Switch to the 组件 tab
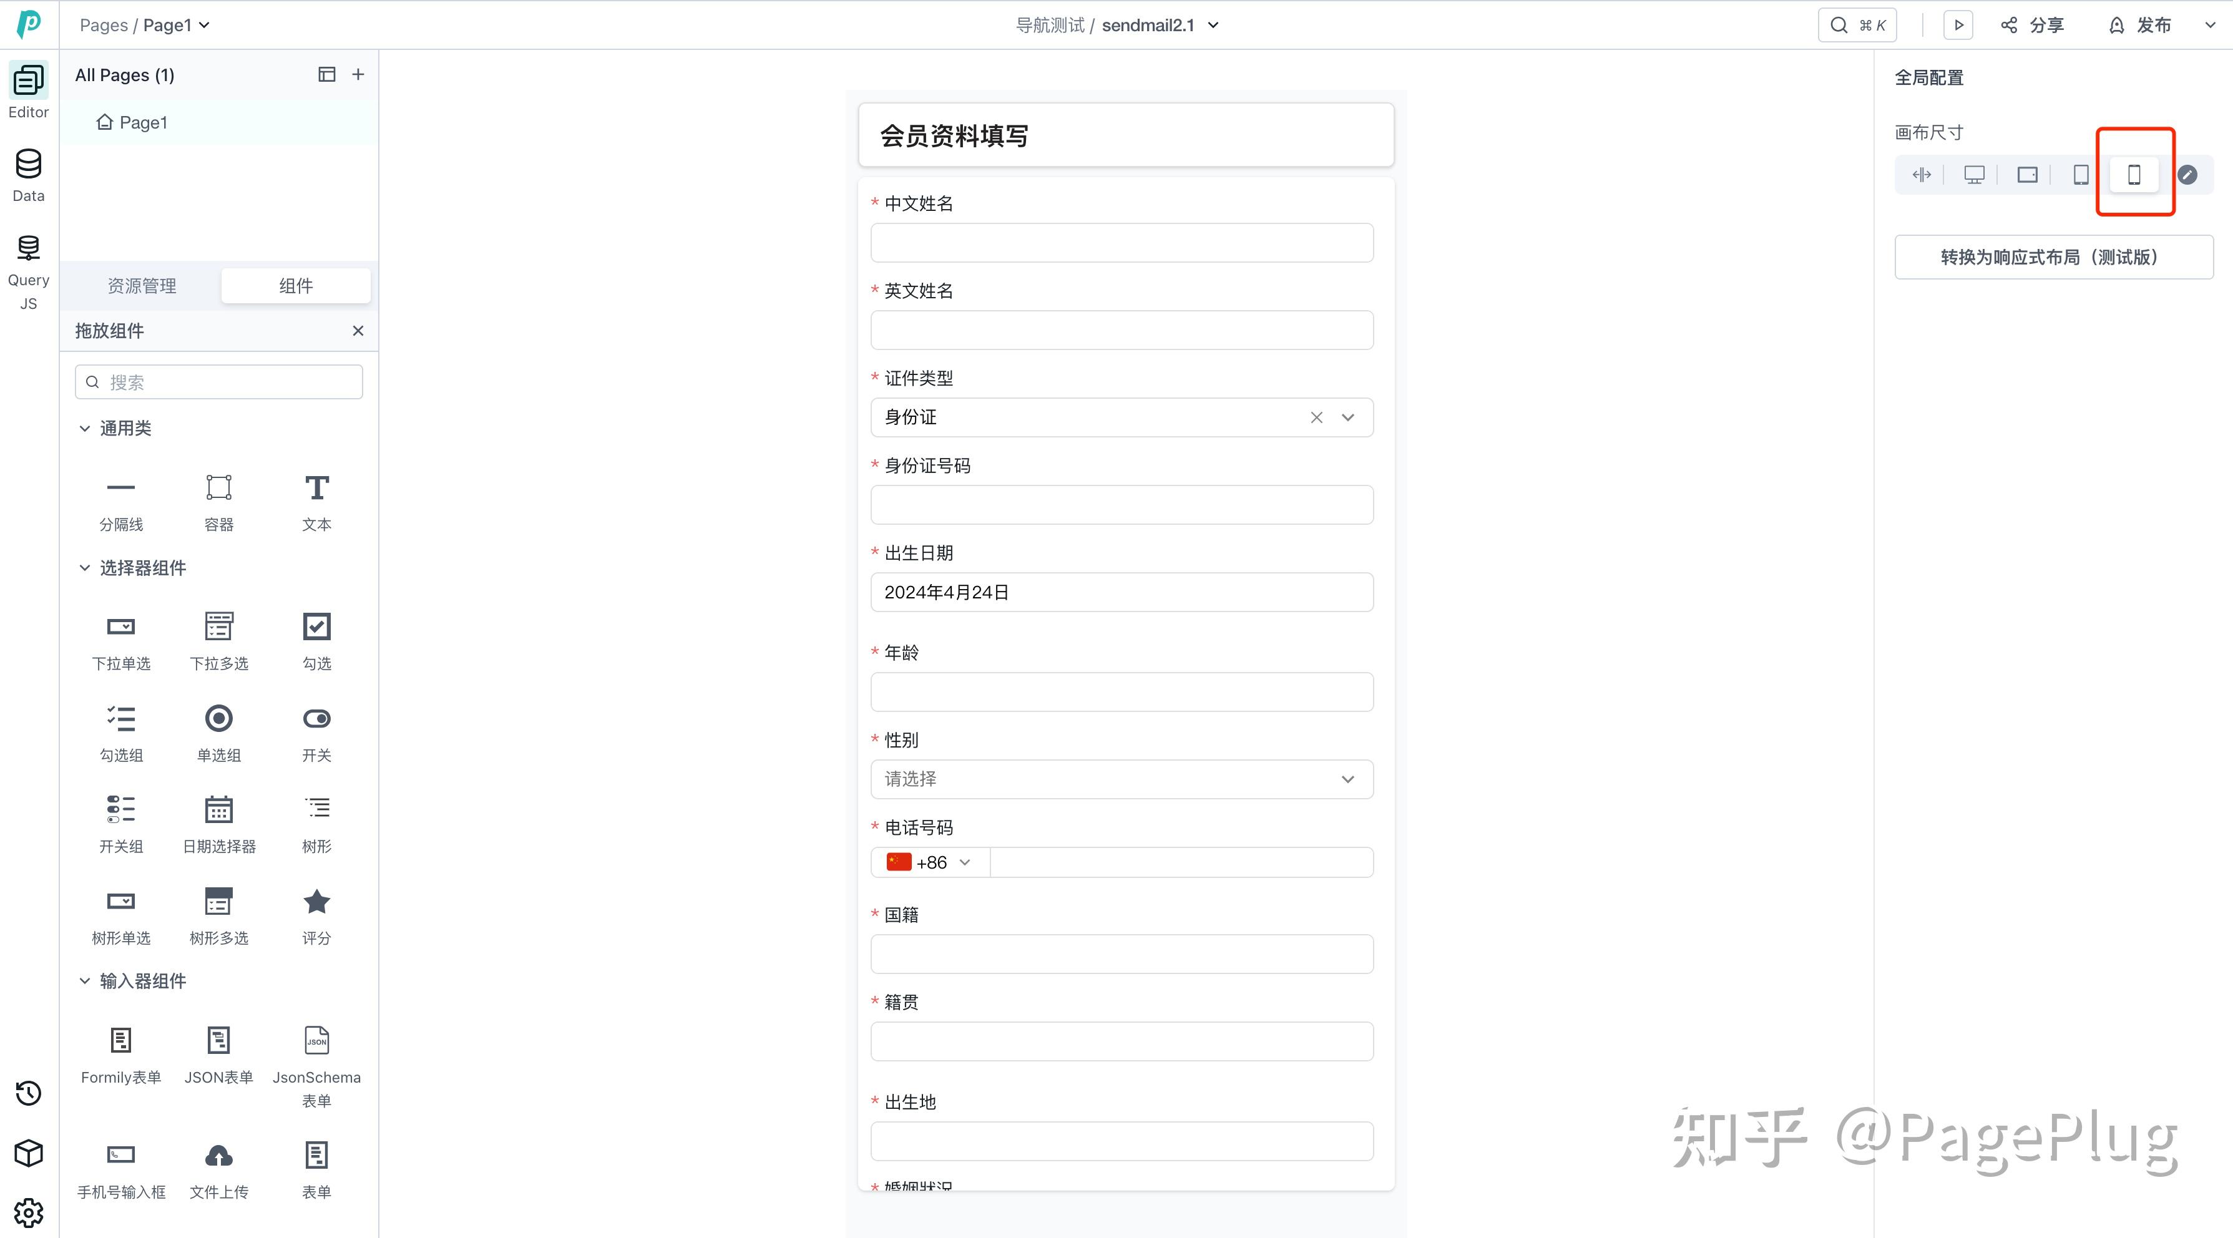2233x1238 pixels. pyautogui.click(x=296, y=285)
